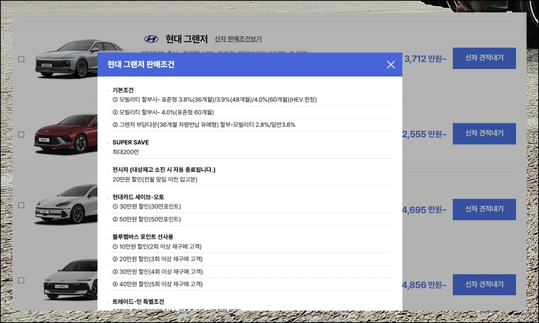Click the 30만원 할인(4회 이상 재구매 고객) line
The width and height of the screenshot is (539, 323).
click(x=158, y=271)
